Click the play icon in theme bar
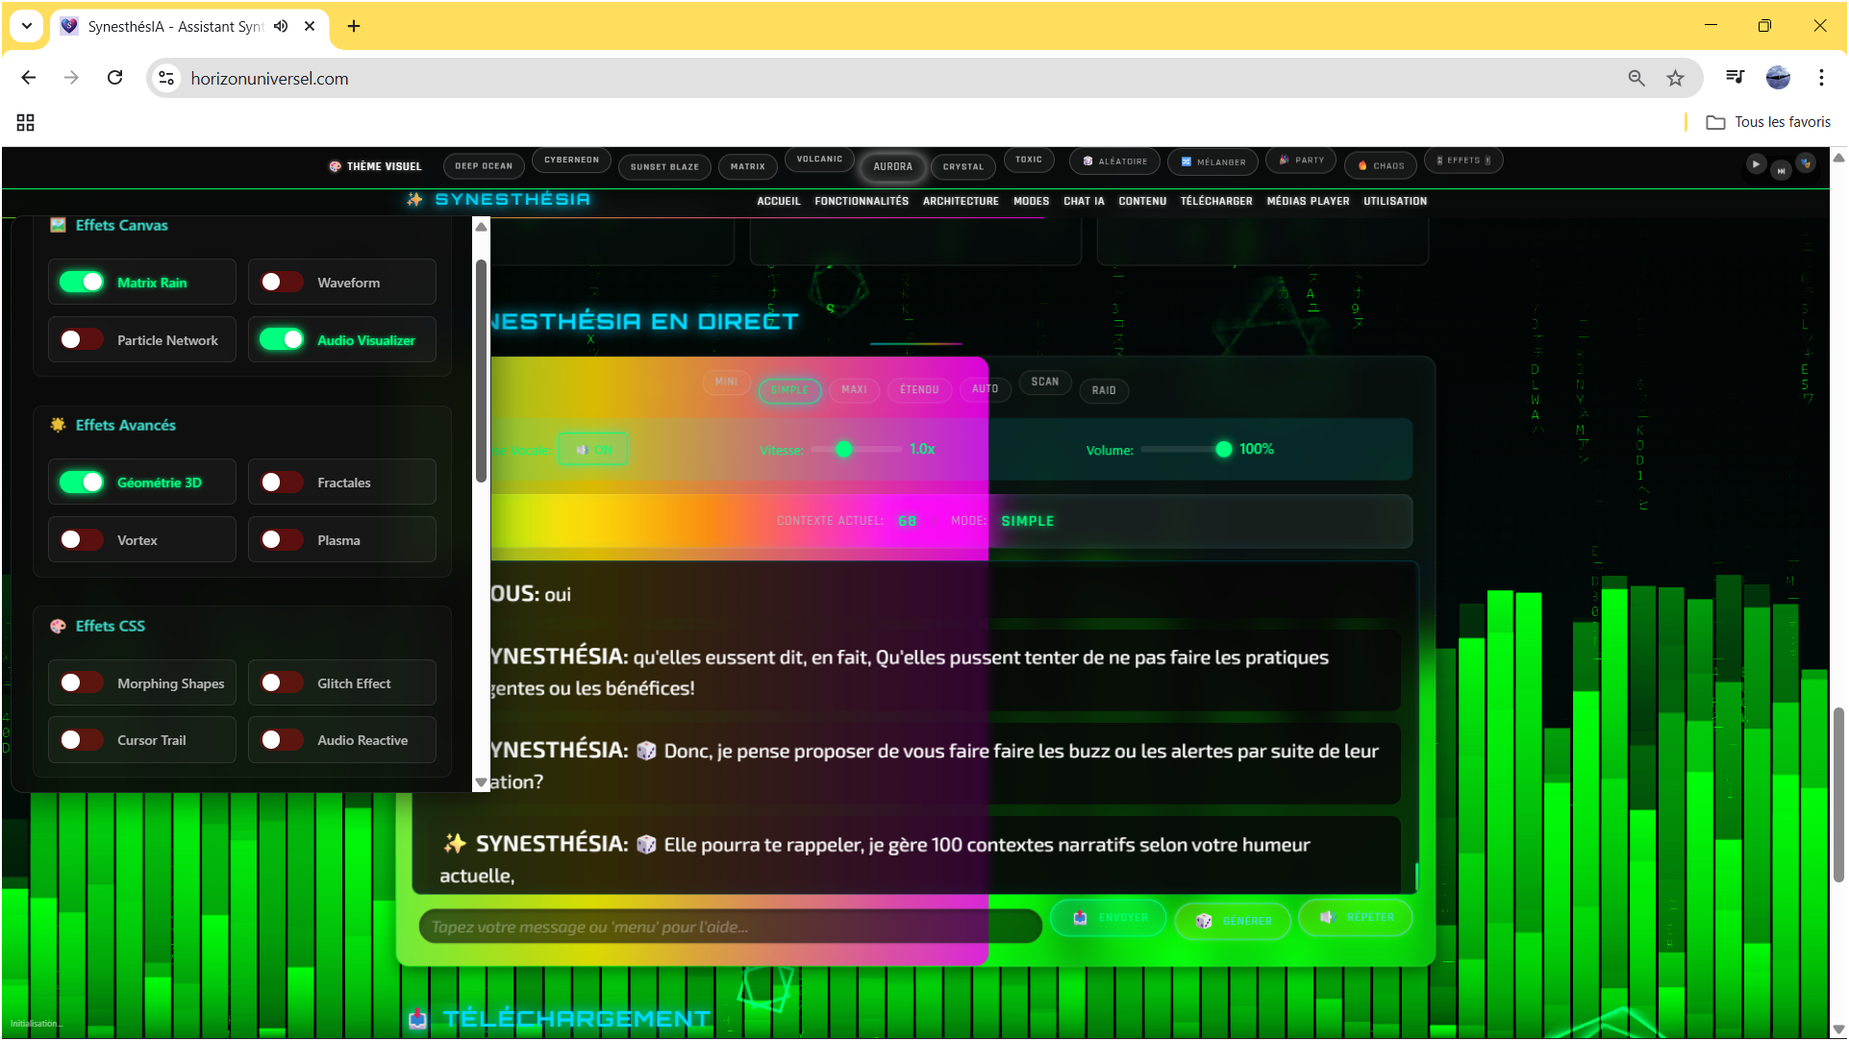This screenshot has height=1041, width=1849. click(1756, 164)
